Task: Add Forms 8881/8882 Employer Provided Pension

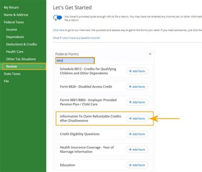Action: tap(137, 102)
